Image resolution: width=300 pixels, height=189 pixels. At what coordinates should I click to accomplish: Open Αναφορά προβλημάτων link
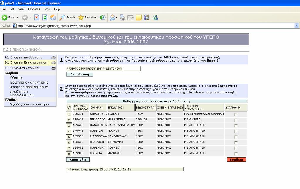(x=29, y=87)
